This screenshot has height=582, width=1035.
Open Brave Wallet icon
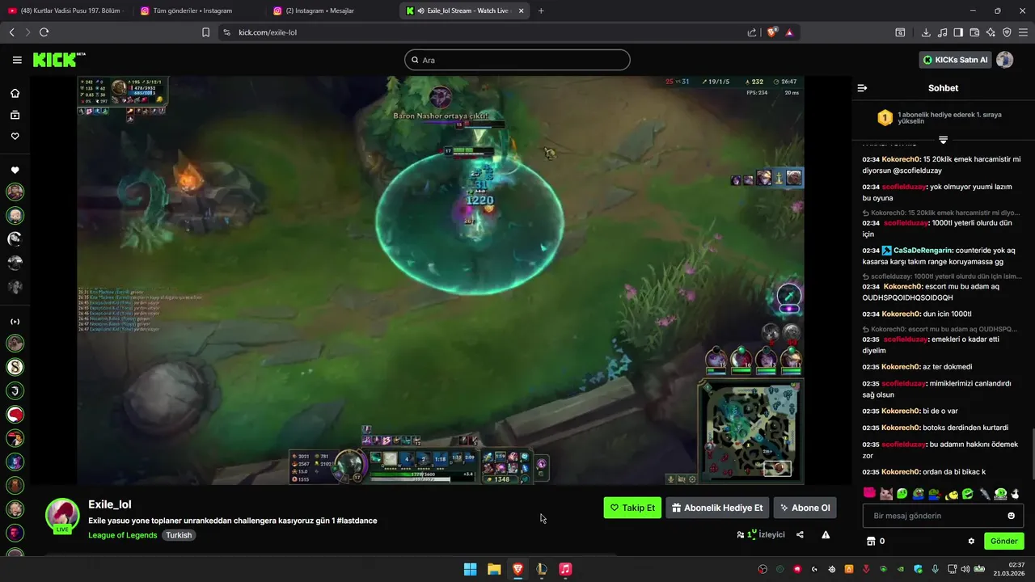974,32
